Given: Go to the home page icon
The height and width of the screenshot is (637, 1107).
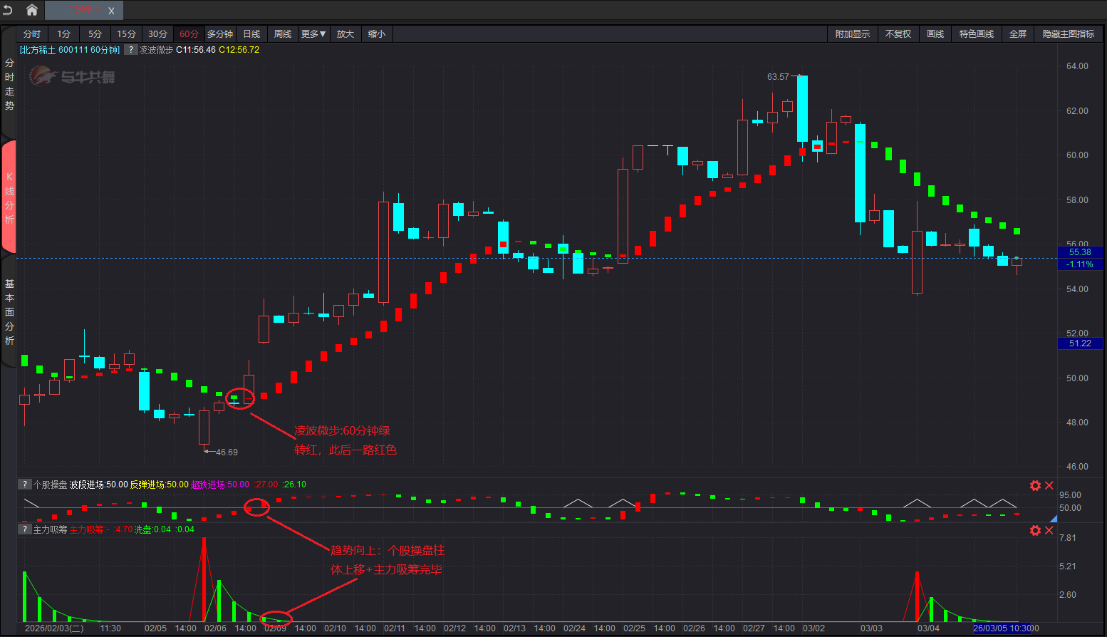Looking at the screenshot, I should click(32, 10).
